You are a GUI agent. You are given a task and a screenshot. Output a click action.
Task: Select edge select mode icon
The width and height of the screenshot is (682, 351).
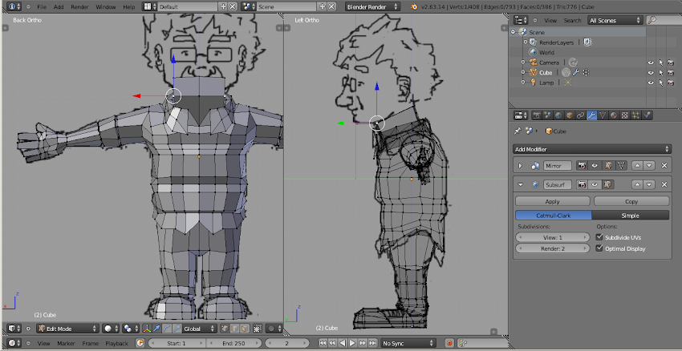235,329
